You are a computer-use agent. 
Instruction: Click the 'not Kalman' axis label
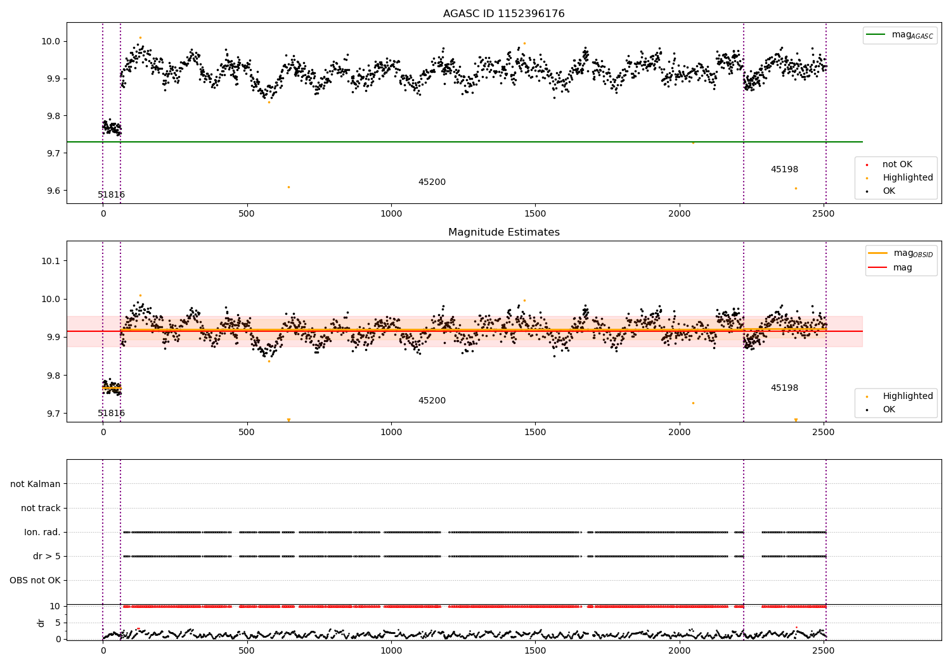coord(36,484)
